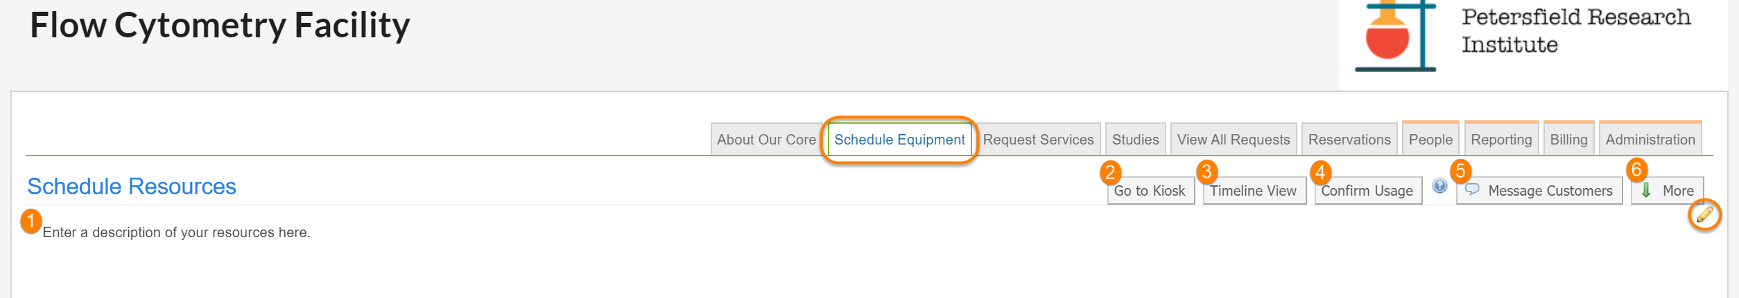The height and width of the screenshot is (298, 1739).
Task: Click the pencil edit description icon
Action: pos(1704,215)
